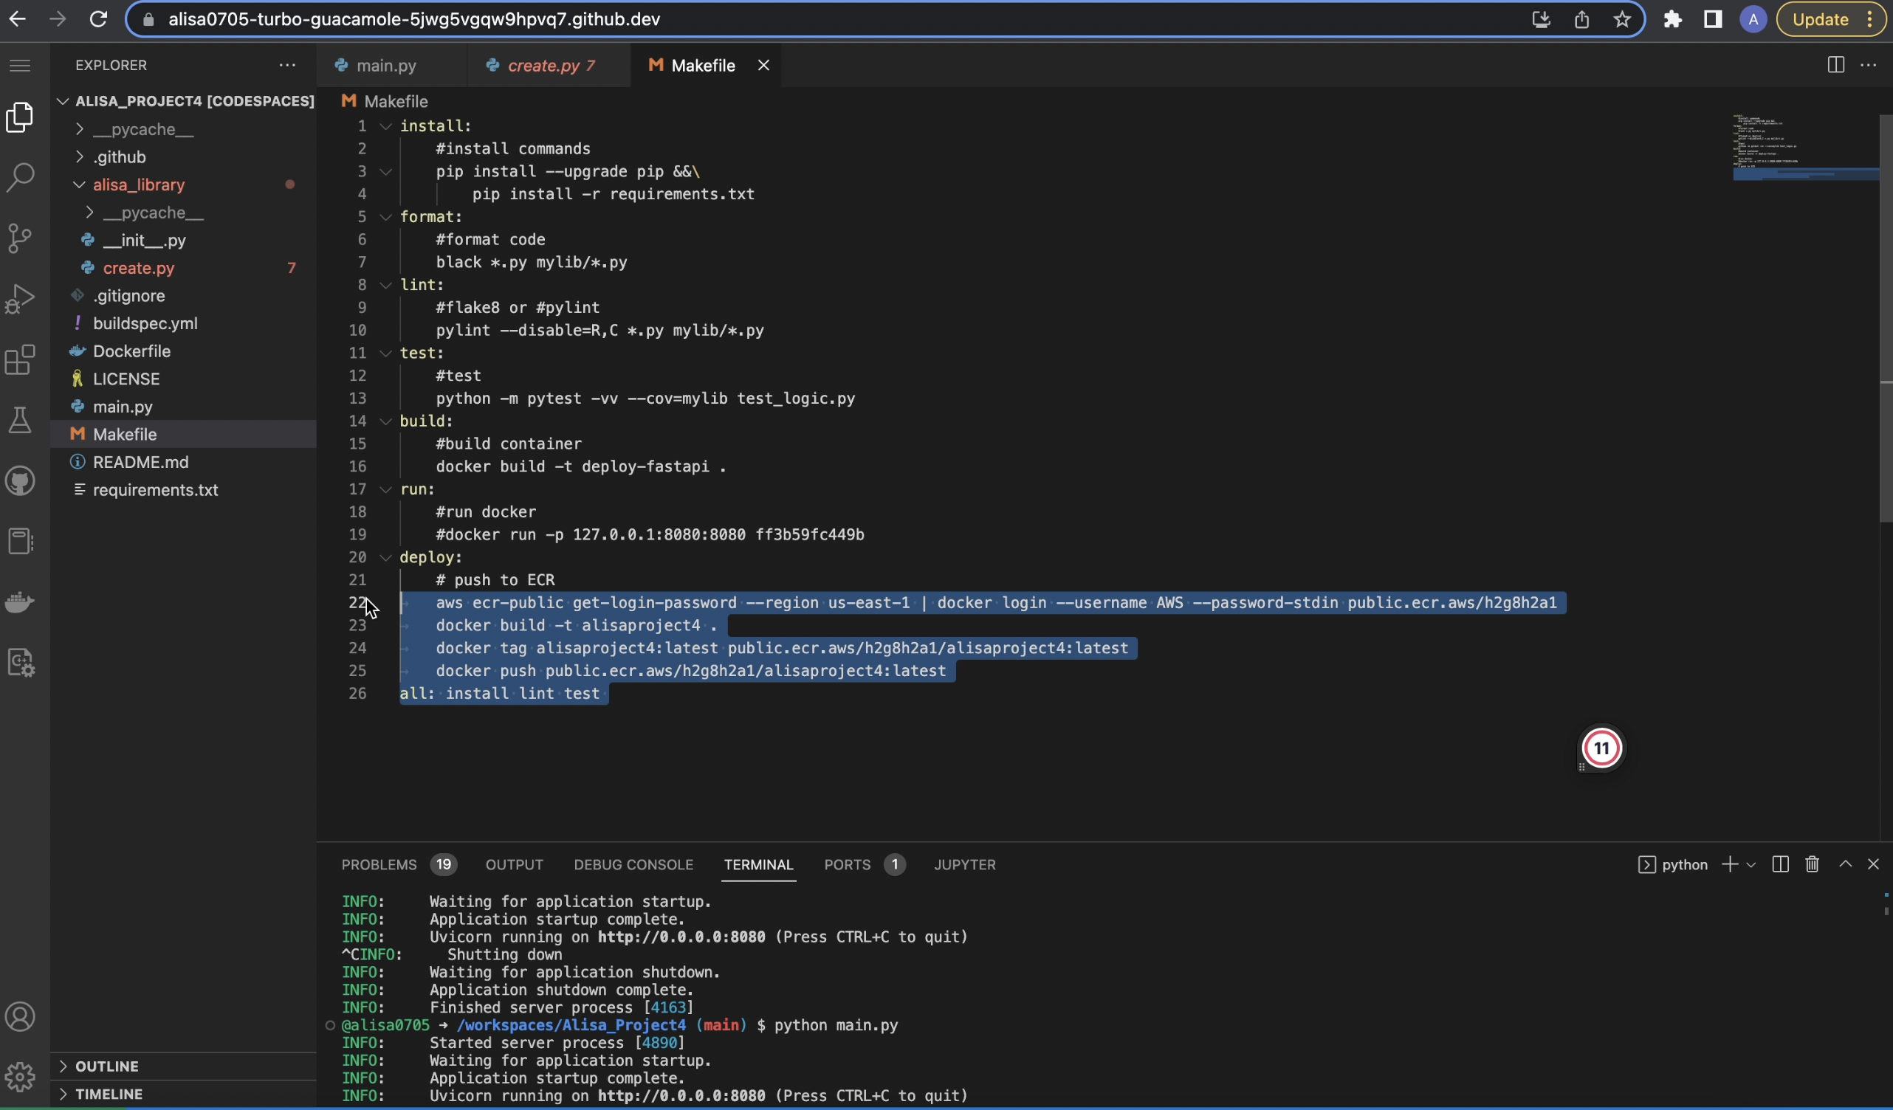Bookmark this page with star icon
1893x1110 pixels.
[x=1622, y=19]
